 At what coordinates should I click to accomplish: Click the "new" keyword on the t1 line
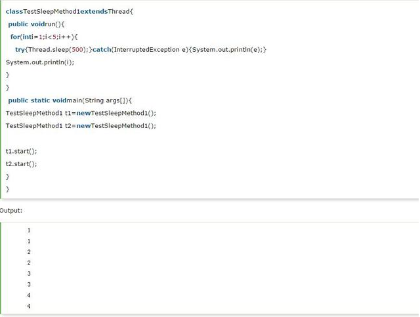[83, 113]
